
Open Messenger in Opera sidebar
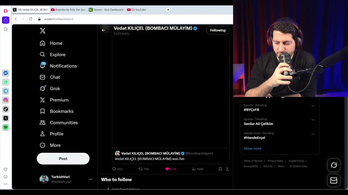click(5, 73)
